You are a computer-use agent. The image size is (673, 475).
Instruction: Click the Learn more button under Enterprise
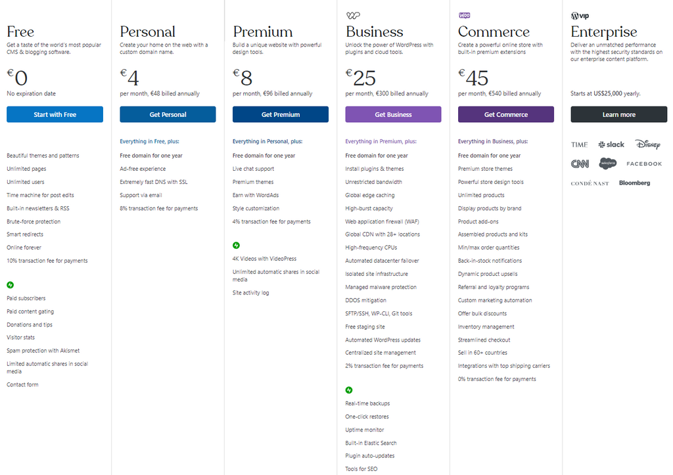click(x=618, y=114)
